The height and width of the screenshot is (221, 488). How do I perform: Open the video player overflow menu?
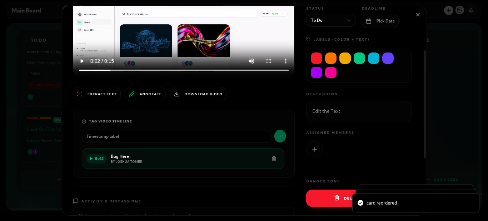point(285,61)
